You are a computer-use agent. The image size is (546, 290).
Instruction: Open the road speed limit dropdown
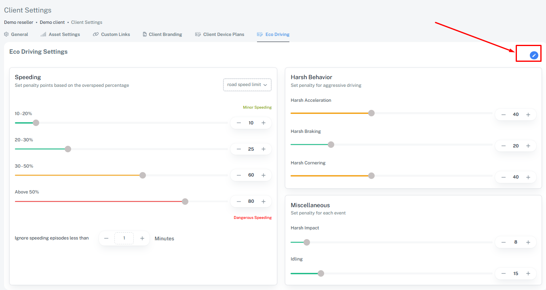(247, 85)
